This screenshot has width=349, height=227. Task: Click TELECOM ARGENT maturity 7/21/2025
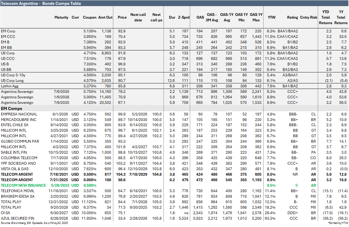[59, 180]
